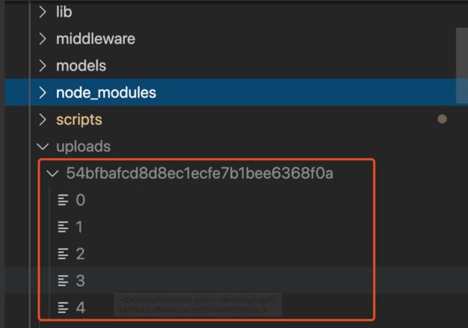Viewport: 468px width, 328px height.
Task: Expand the models folder chevron
Action: coord(42,66)
